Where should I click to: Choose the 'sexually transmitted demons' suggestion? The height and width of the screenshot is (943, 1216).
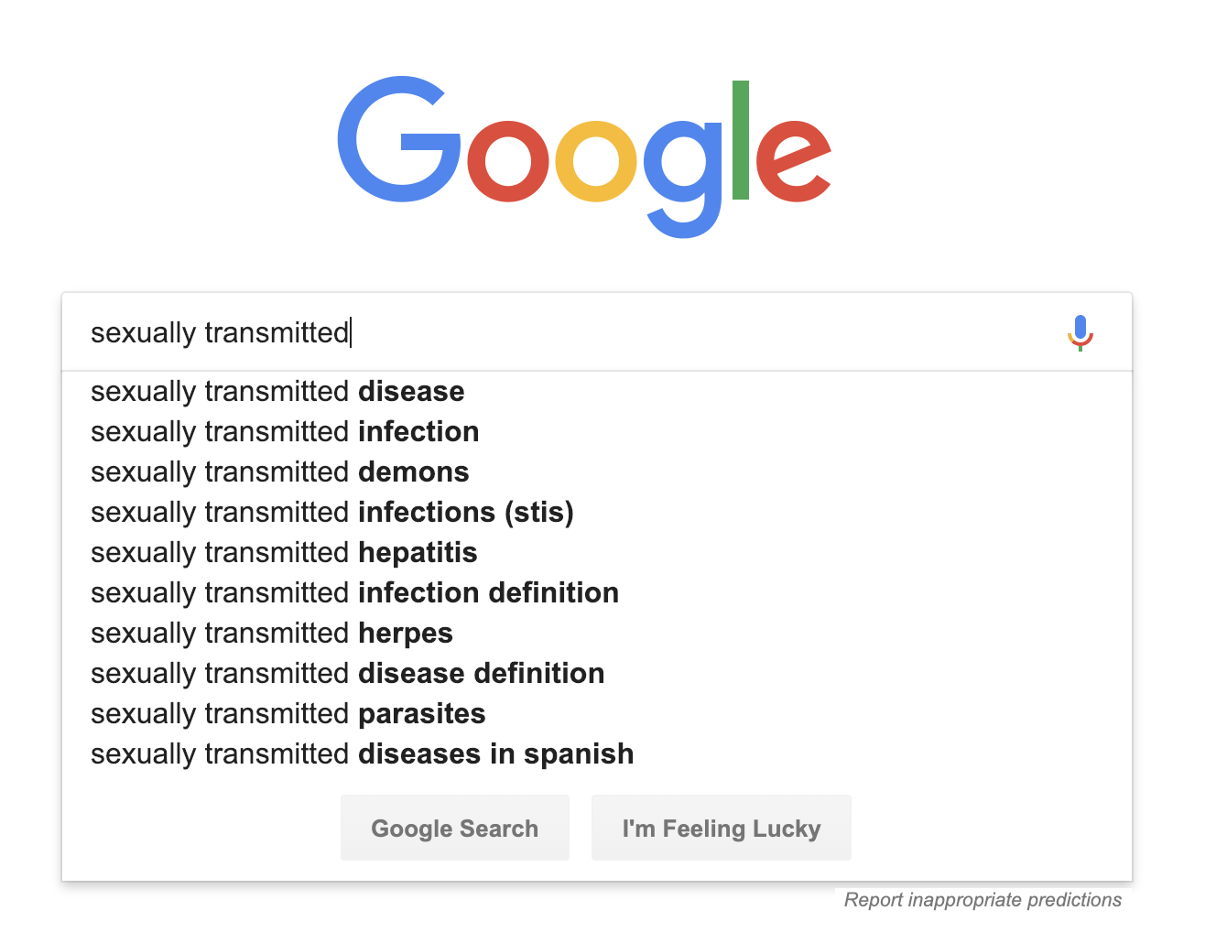point(597,472)
